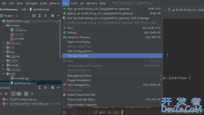Screen dimensions: 204x115
Task: Collapse all nodes in Project panel
Action: point(45,16)
